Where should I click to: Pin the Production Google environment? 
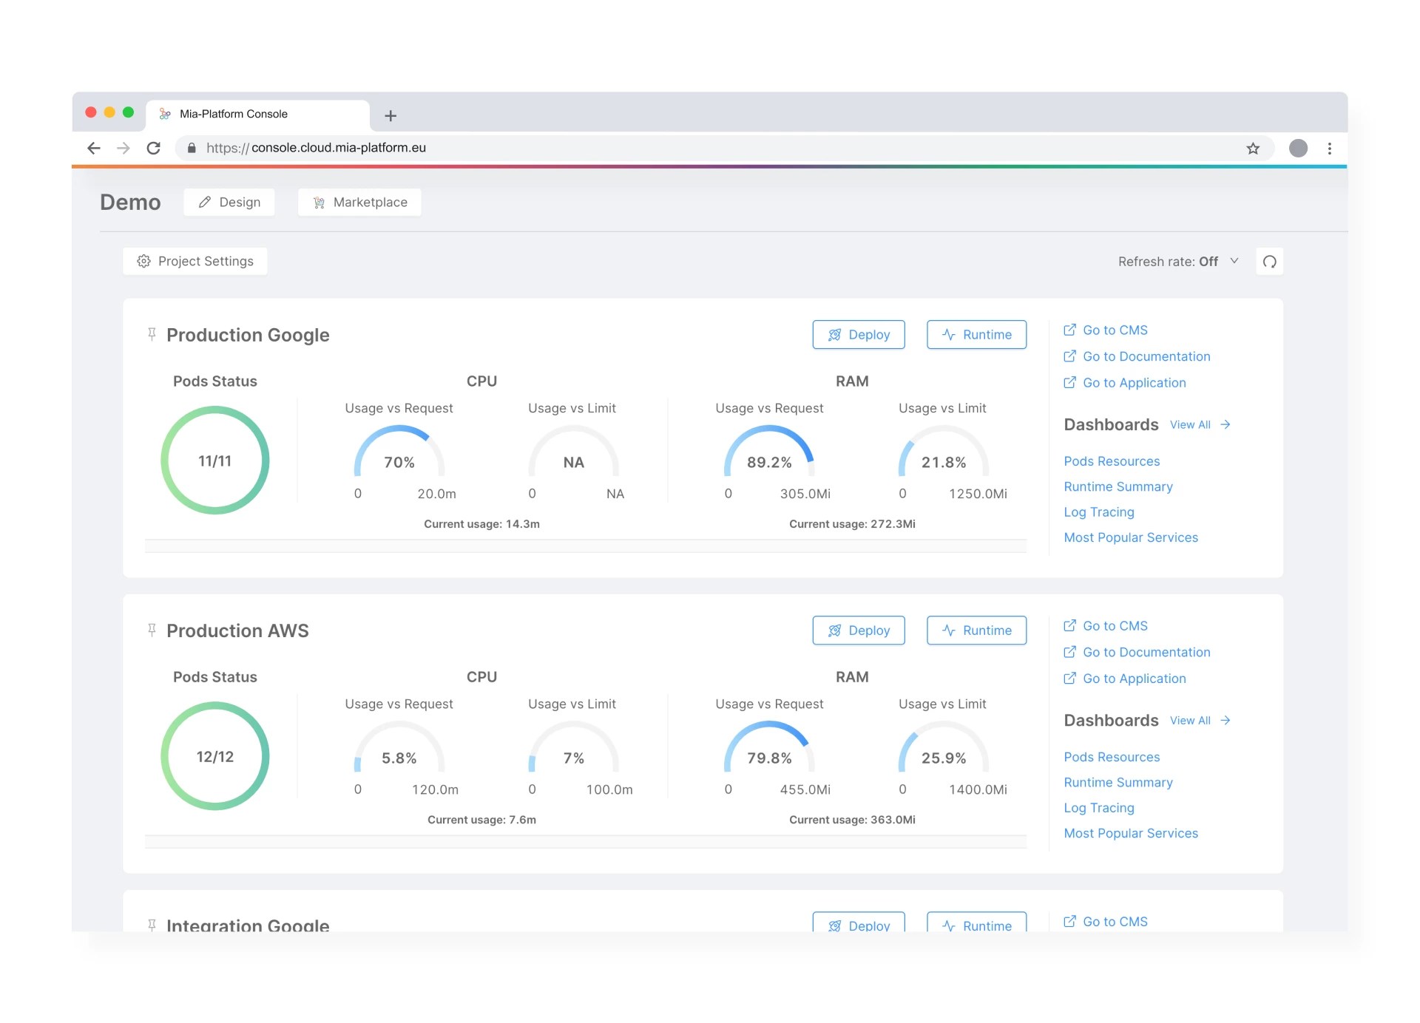pyautogui.click(x=152, y=334)
